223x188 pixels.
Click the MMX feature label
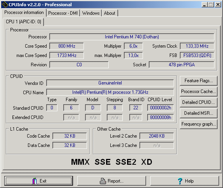point(80,162)
